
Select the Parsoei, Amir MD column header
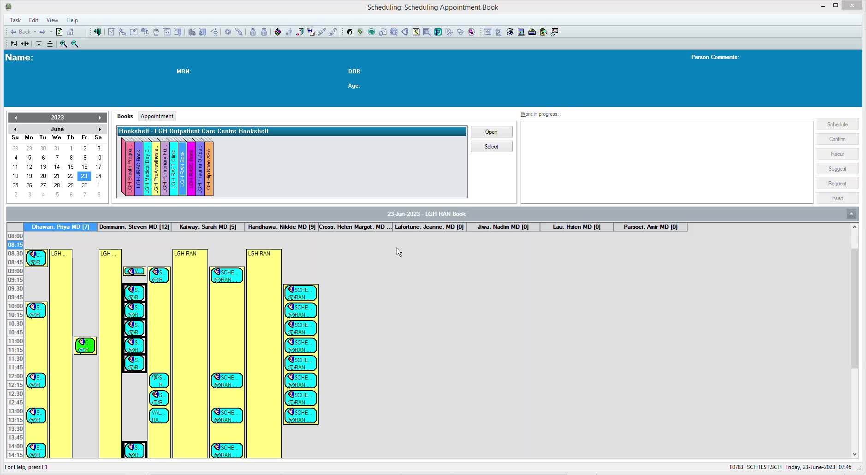[x=651, y=227]
